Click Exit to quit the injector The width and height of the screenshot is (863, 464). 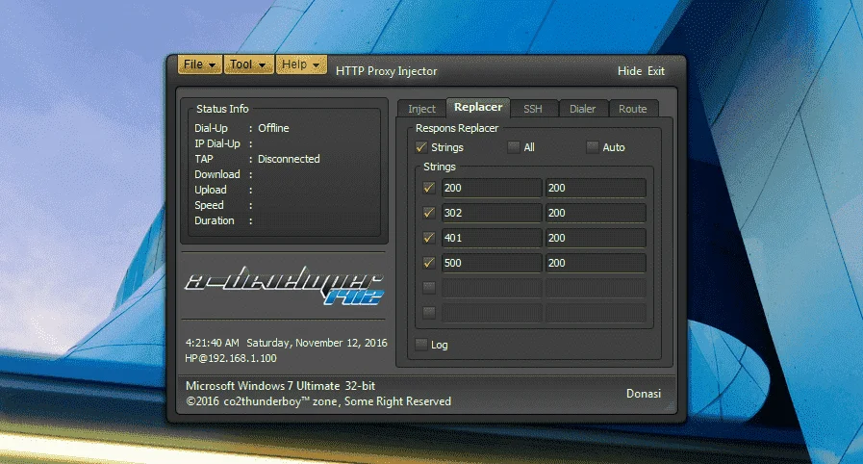[x=655, y=71]
